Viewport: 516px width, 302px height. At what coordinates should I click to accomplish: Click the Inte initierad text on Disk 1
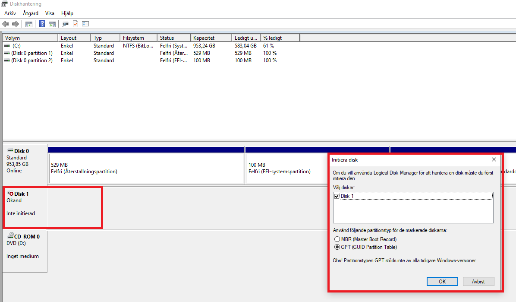point(21,213)
